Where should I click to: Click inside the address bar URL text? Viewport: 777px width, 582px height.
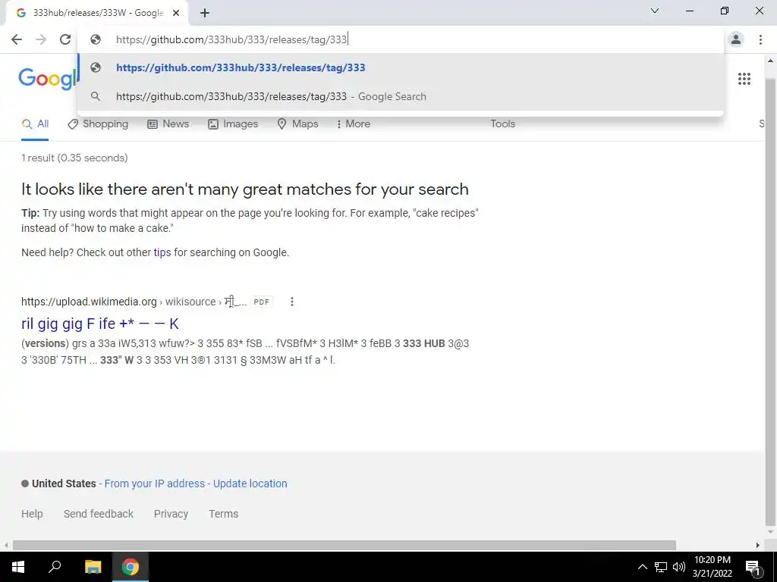click(231, 39)
